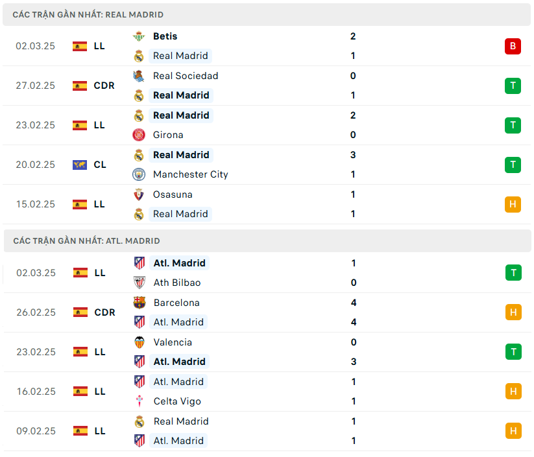Click the Osasuna club crest icon
Viewport: 534px width, 457px height.
(x=139, y=194)
